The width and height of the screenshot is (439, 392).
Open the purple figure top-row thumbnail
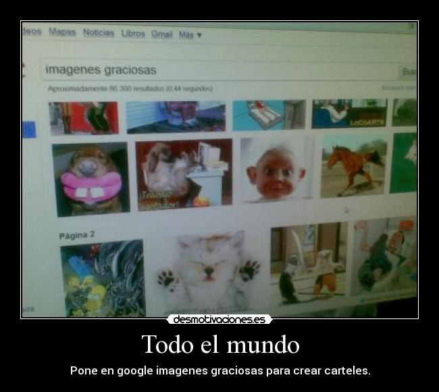[176, 117]
